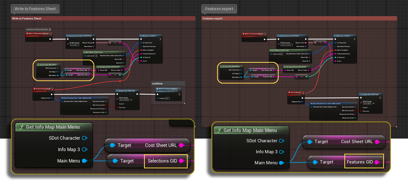The height and width of the screenshot is (181, 408).
Task: Click the Main Menu output pin, left panel
Action: click(x=84, y=161)
